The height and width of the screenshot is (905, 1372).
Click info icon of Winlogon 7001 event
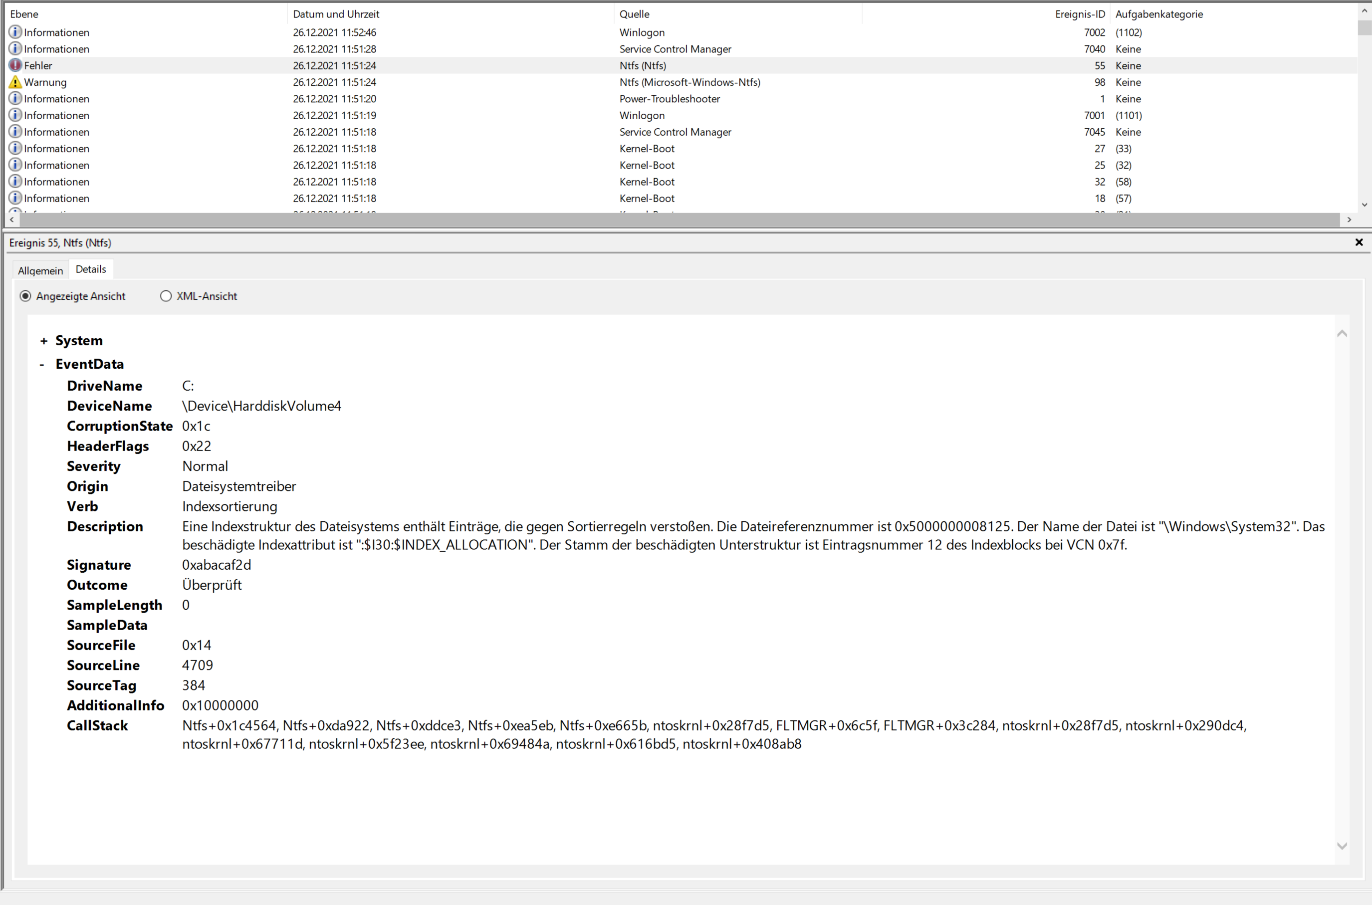pos(15,115)
